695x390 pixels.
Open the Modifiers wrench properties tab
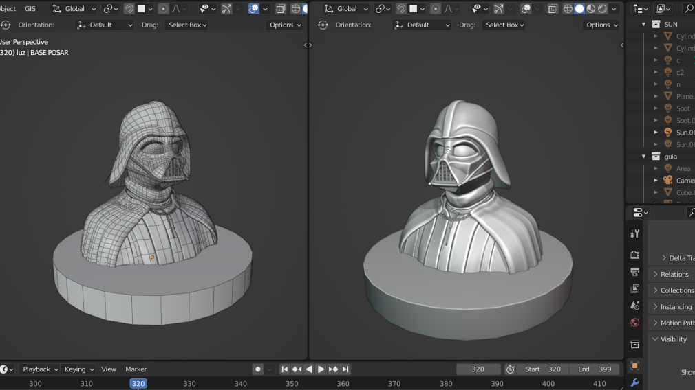click(634, 382)
